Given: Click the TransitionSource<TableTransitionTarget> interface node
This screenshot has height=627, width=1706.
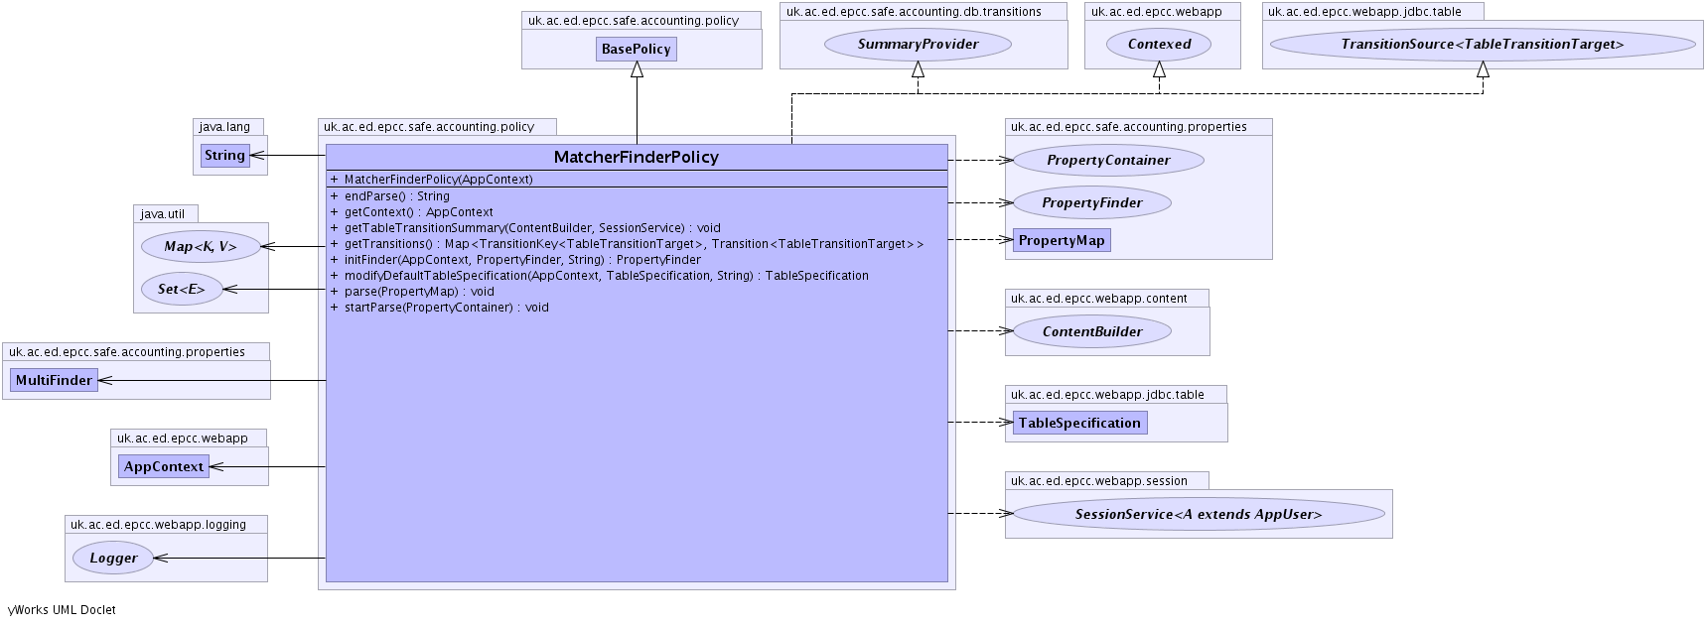Looking at the screenshot, I should (1482, 44).
